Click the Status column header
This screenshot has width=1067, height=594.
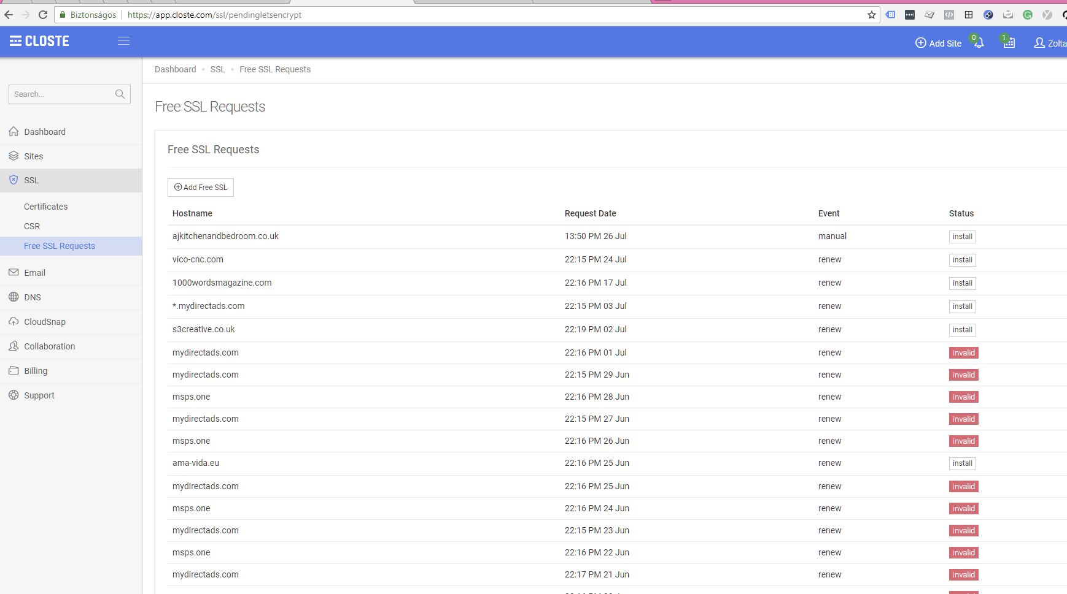point(961,213)
